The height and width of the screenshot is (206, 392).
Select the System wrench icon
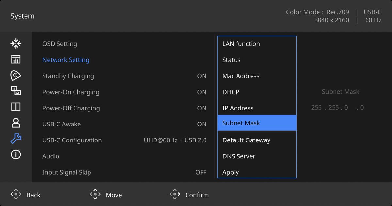point(16,139)
